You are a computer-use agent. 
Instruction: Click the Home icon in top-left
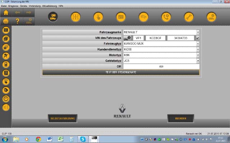pyautogui.click(x=6, y=13)
